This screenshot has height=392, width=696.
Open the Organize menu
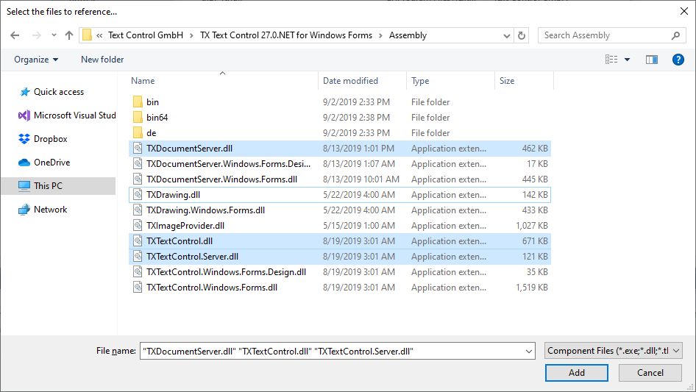tap(36, 60)
